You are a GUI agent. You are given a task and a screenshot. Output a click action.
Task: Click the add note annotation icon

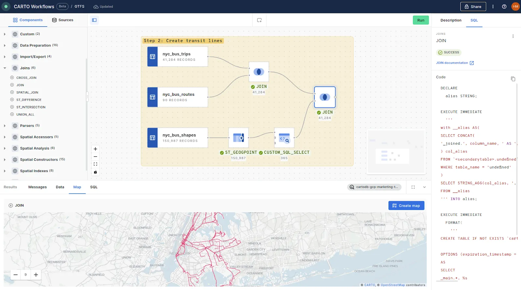(x=259, y=20)
